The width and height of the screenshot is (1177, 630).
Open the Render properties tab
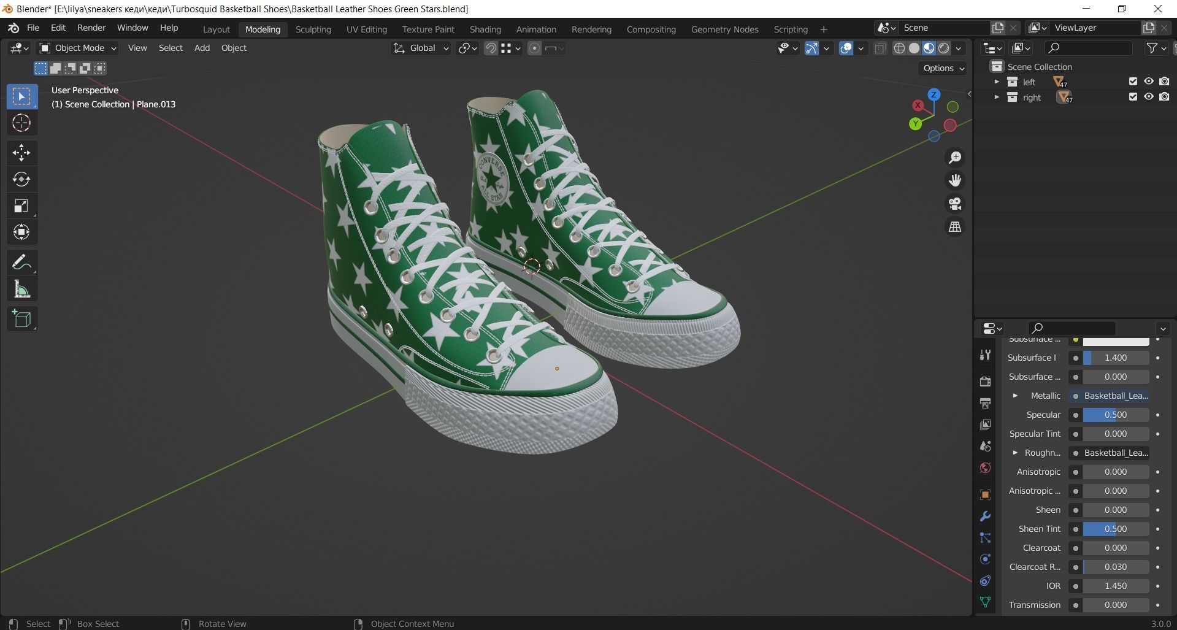pyautogui.click(x=985, y=381)
